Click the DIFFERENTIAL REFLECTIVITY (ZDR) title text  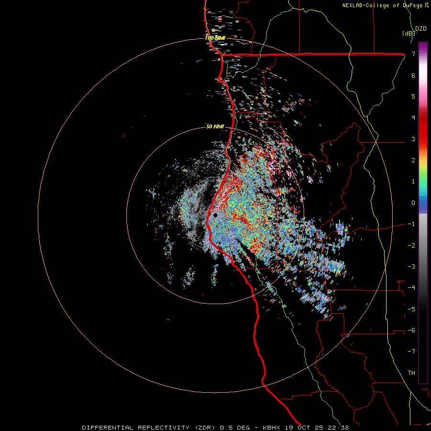149,428
